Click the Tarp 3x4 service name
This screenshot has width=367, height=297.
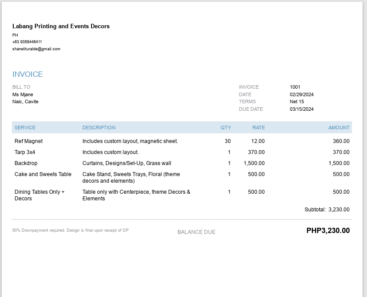click(x=25, y=152)
